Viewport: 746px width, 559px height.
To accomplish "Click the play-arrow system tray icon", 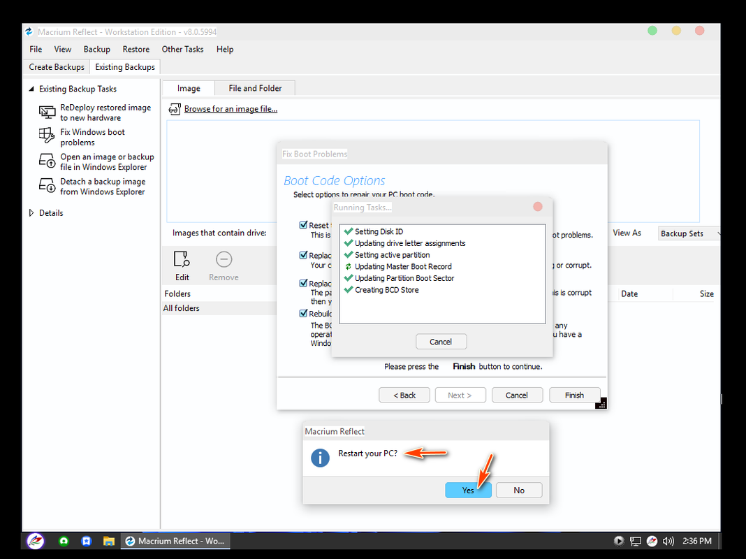I will tap(618, 541).
